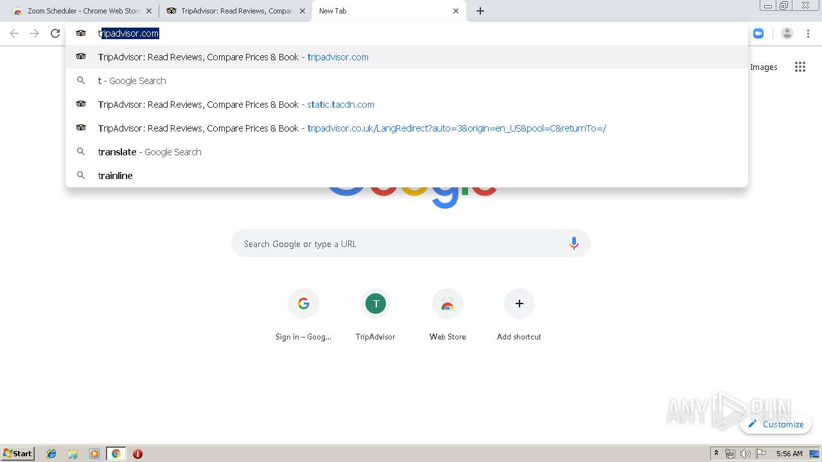Open the TripAdvisor shortcut tile
This screenshot has width=822, height=462.
(376, 315)
